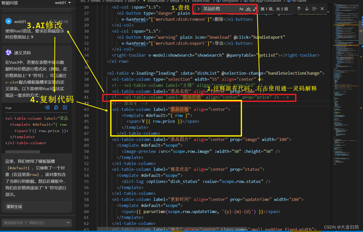Click the user question 使用Vue3语法 message

tap(35, 34)
